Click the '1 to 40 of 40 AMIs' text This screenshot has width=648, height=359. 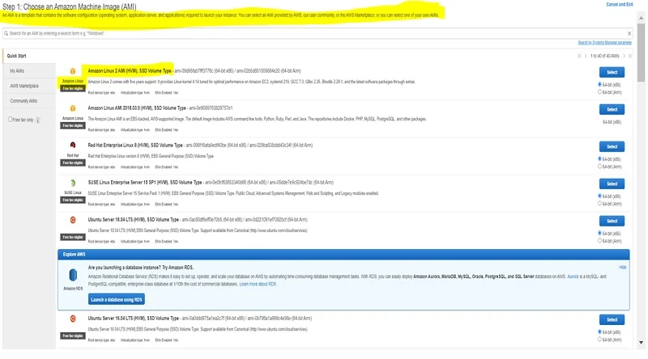point(604,56)
